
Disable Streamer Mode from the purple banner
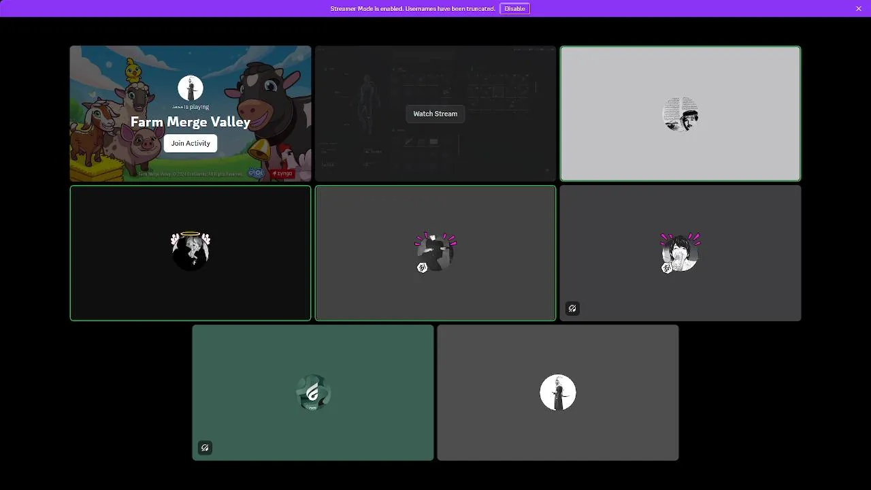click(514, 8)
